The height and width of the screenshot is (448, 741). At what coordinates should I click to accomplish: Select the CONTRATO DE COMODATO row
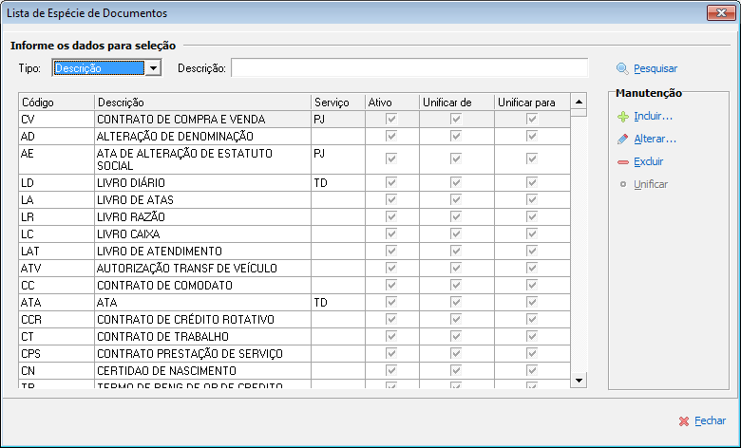click(201, 285)
